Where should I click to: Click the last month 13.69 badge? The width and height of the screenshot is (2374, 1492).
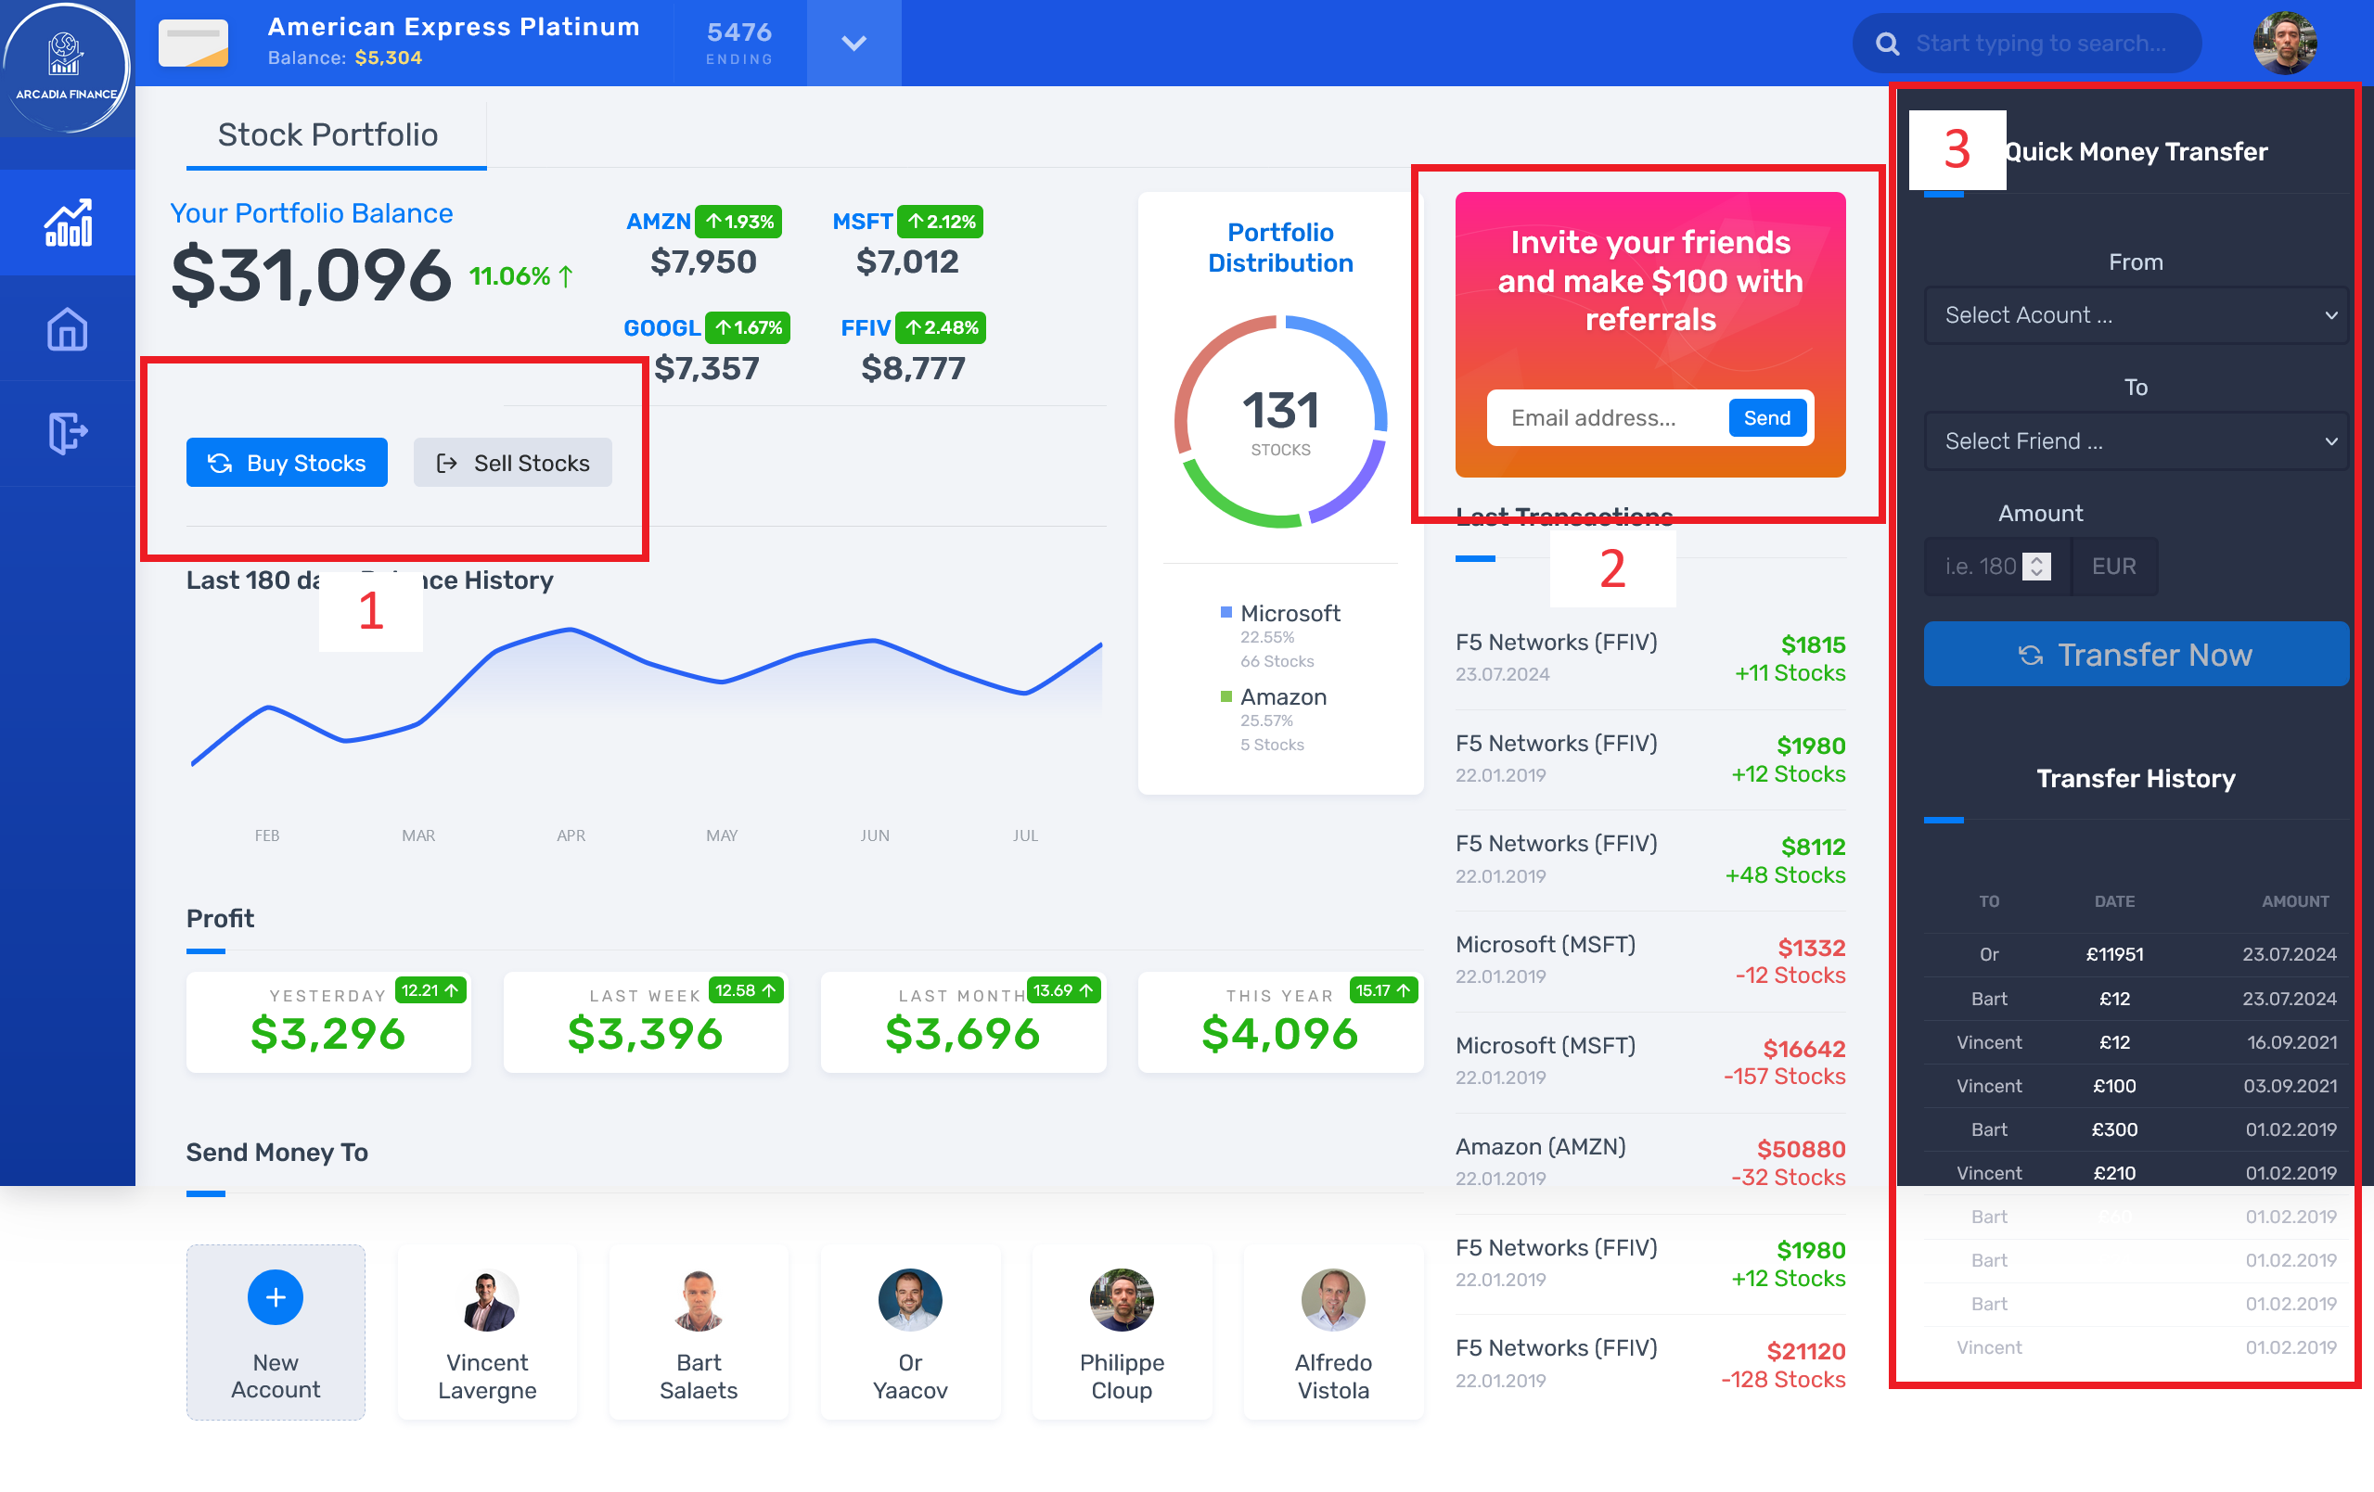(1064, 990)
